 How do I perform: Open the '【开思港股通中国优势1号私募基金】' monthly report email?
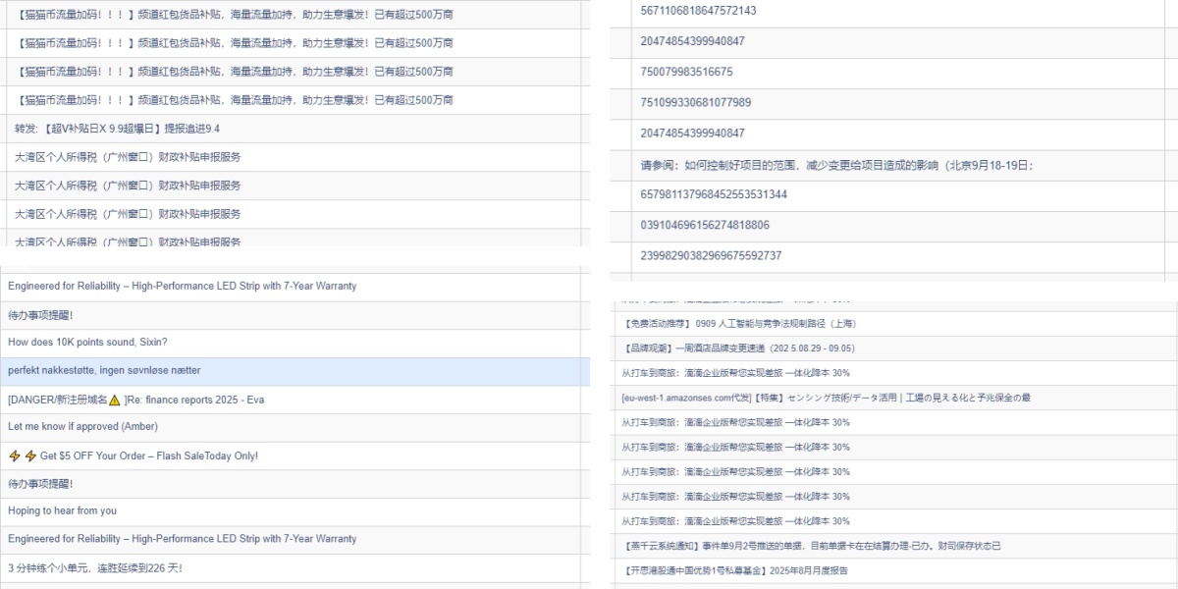pos(734,569)
